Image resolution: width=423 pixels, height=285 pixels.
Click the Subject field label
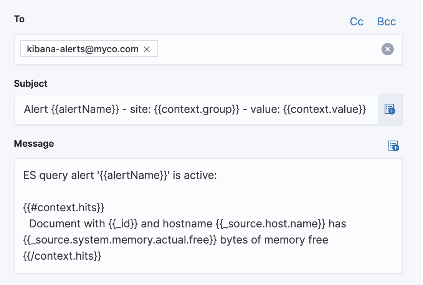[x=31, y=84]
